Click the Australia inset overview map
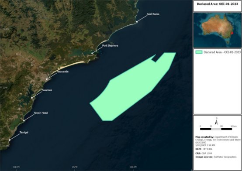This screenshot has width=242, height=171. (x=218, y=30)
